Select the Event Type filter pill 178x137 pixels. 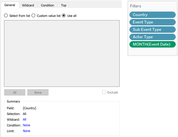[x=153, y=22]
